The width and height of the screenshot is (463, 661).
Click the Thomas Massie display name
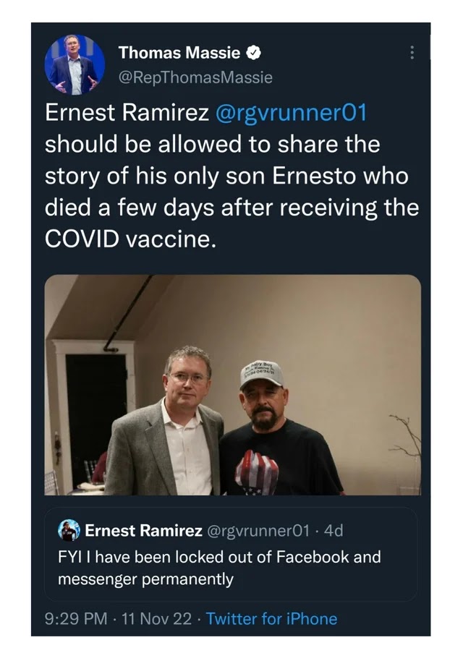(180, 52)
